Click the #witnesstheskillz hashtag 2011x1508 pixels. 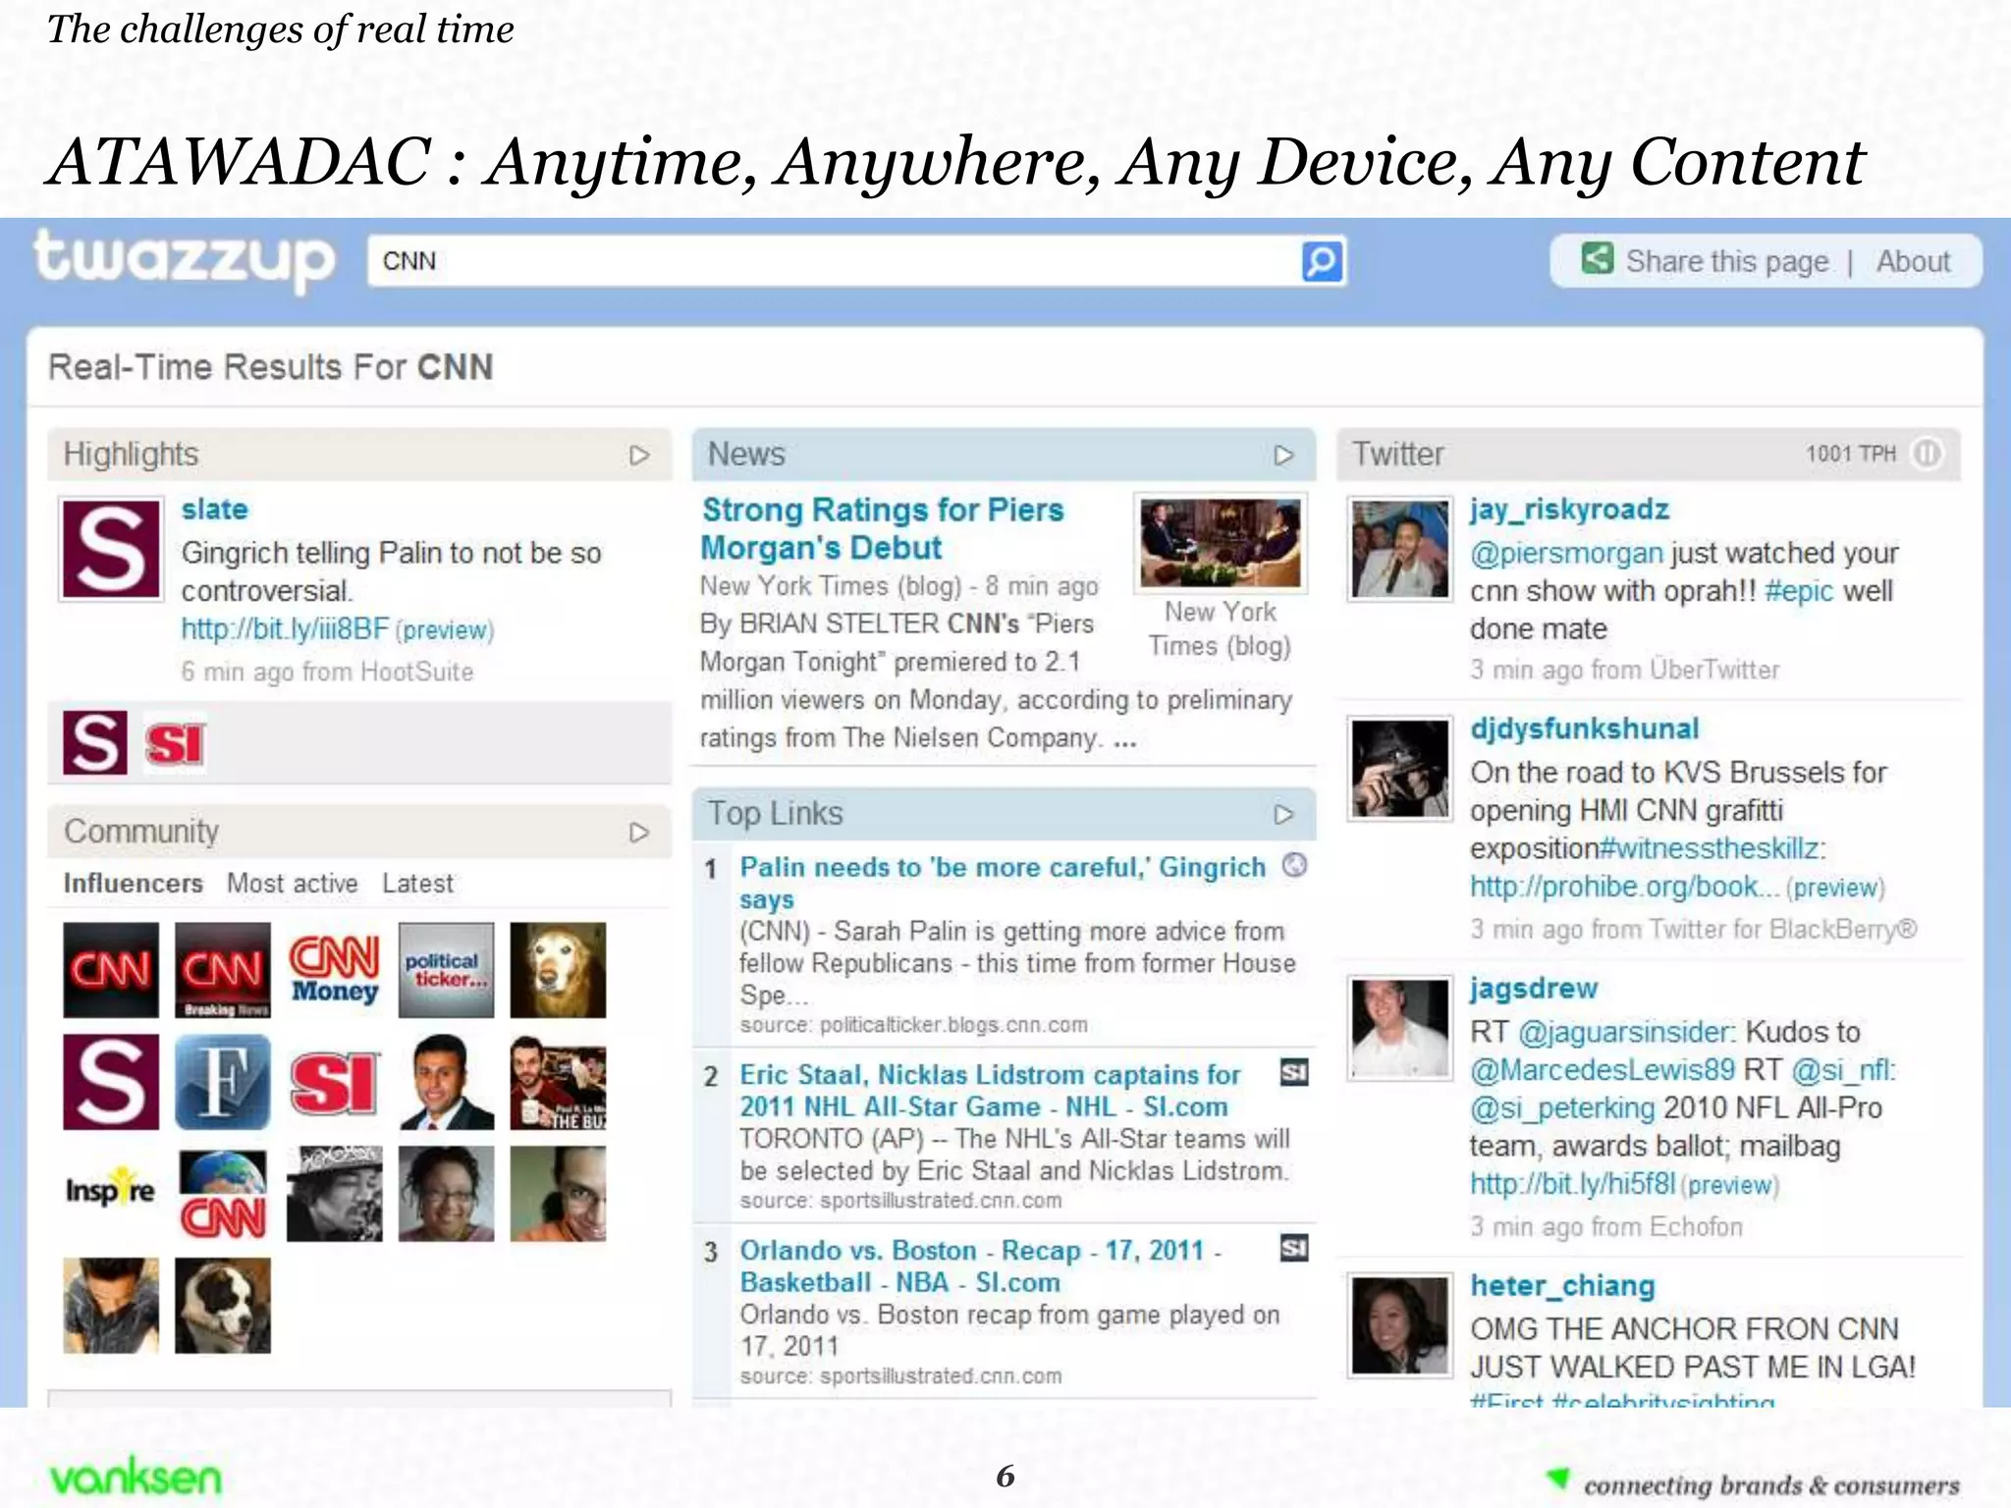coord(1712,848)
